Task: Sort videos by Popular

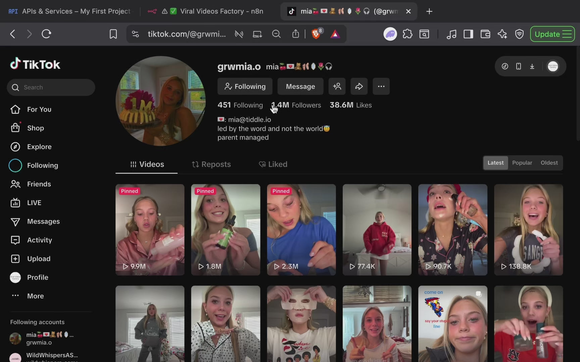Action: tap(522, 163)
